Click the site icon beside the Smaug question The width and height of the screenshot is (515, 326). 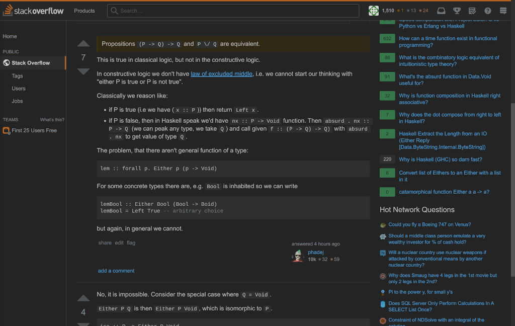coord(382,276)
